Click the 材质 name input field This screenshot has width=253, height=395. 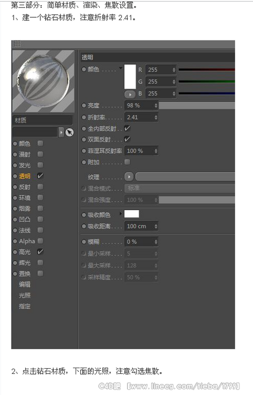point(43,120)
